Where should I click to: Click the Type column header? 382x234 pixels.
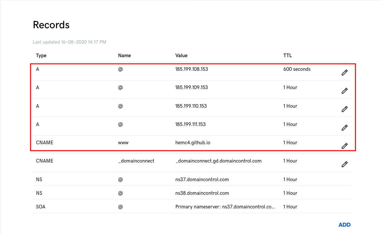click(x=41, y=56)
